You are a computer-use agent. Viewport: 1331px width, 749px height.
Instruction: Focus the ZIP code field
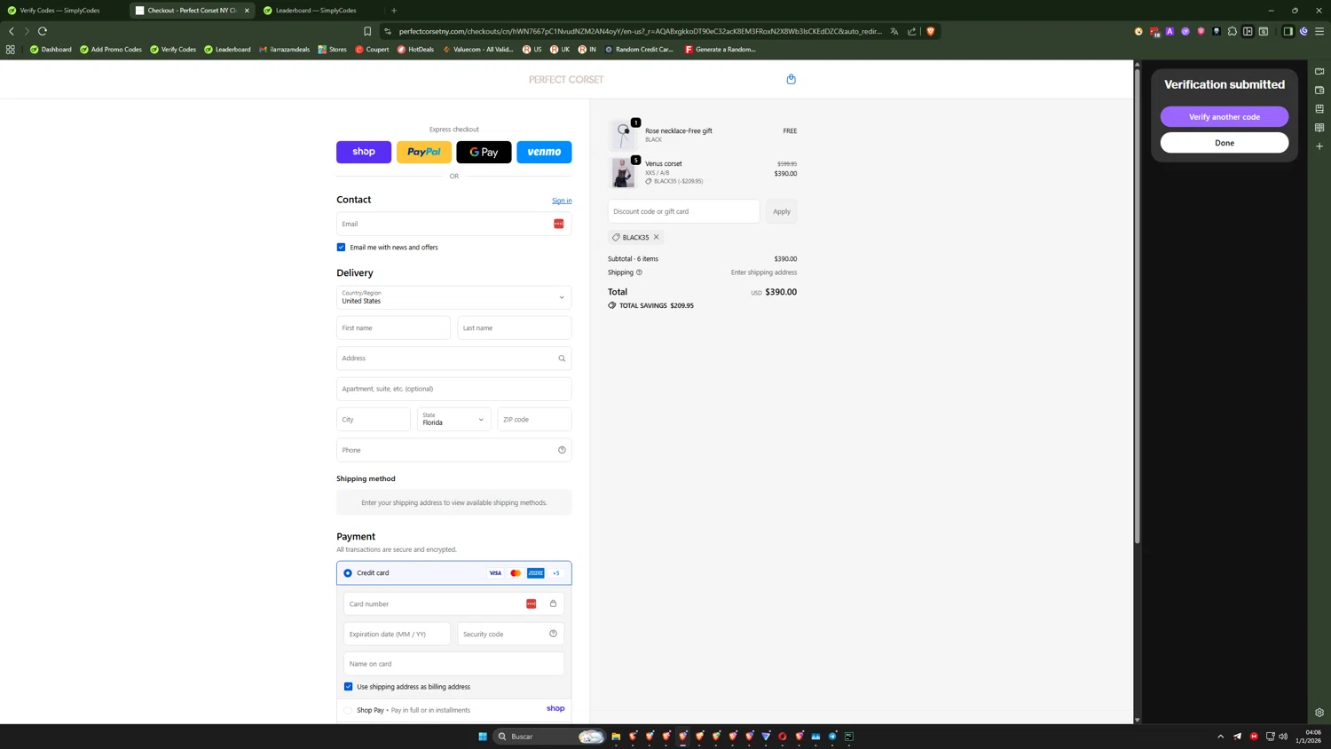(534, 419)
